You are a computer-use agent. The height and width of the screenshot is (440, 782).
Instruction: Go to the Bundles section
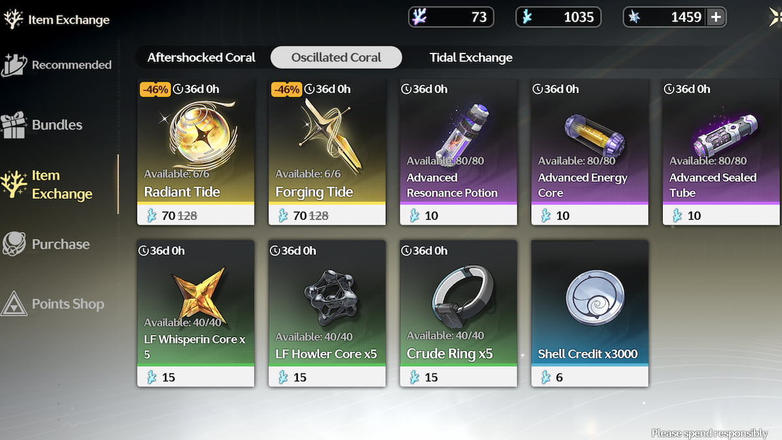click(x=43, y=125)
